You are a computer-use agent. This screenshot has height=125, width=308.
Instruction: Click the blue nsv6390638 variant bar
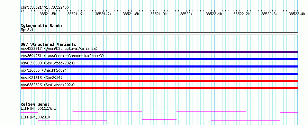tap(159, 66)
